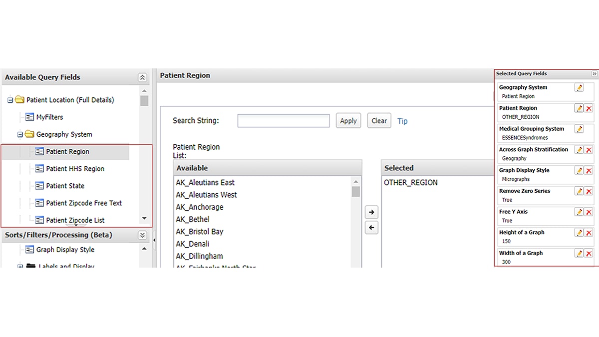Image resolution: width=599 pixels, height=337 pixels.
Task: Open the Patient State query field
Action: point(65,186)
